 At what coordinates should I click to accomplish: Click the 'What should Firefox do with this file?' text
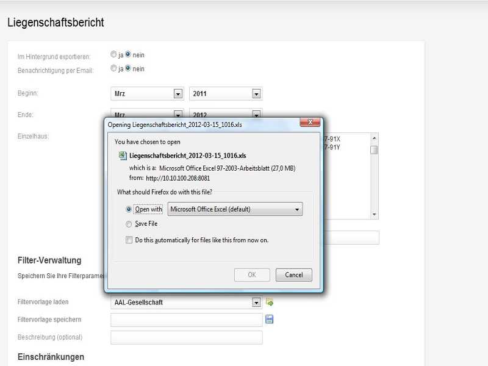(165, 192)
